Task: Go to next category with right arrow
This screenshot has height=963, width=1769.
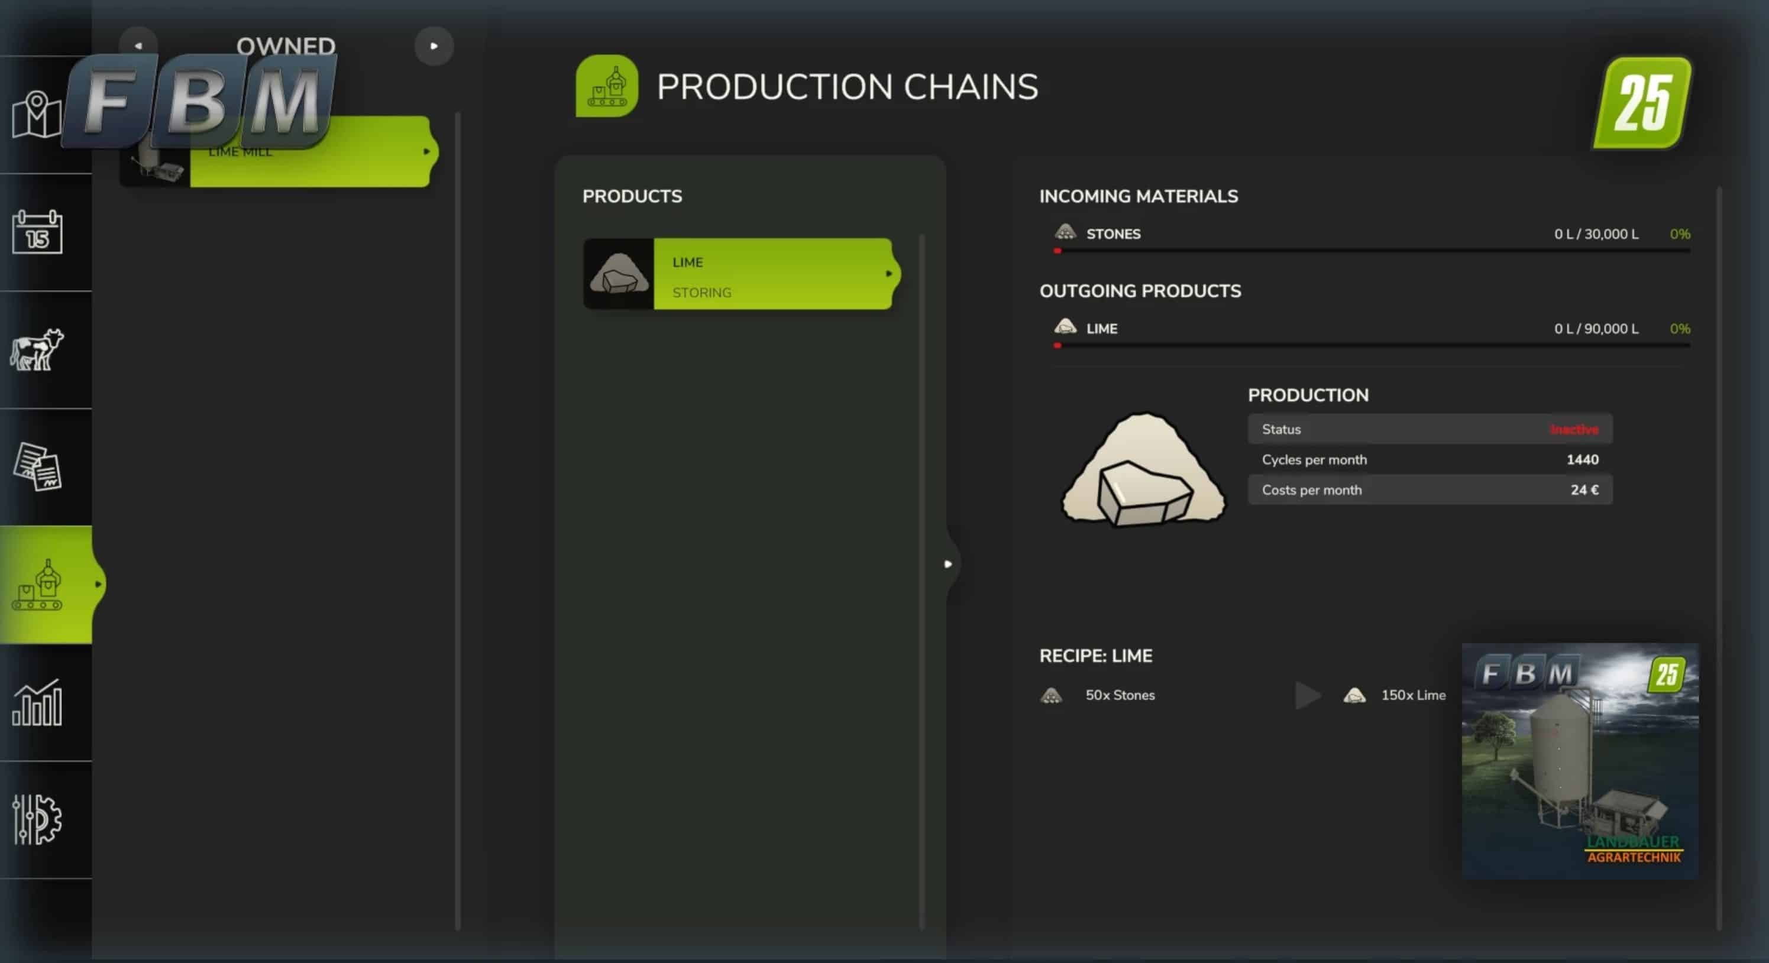Action: tap(434, 46)
